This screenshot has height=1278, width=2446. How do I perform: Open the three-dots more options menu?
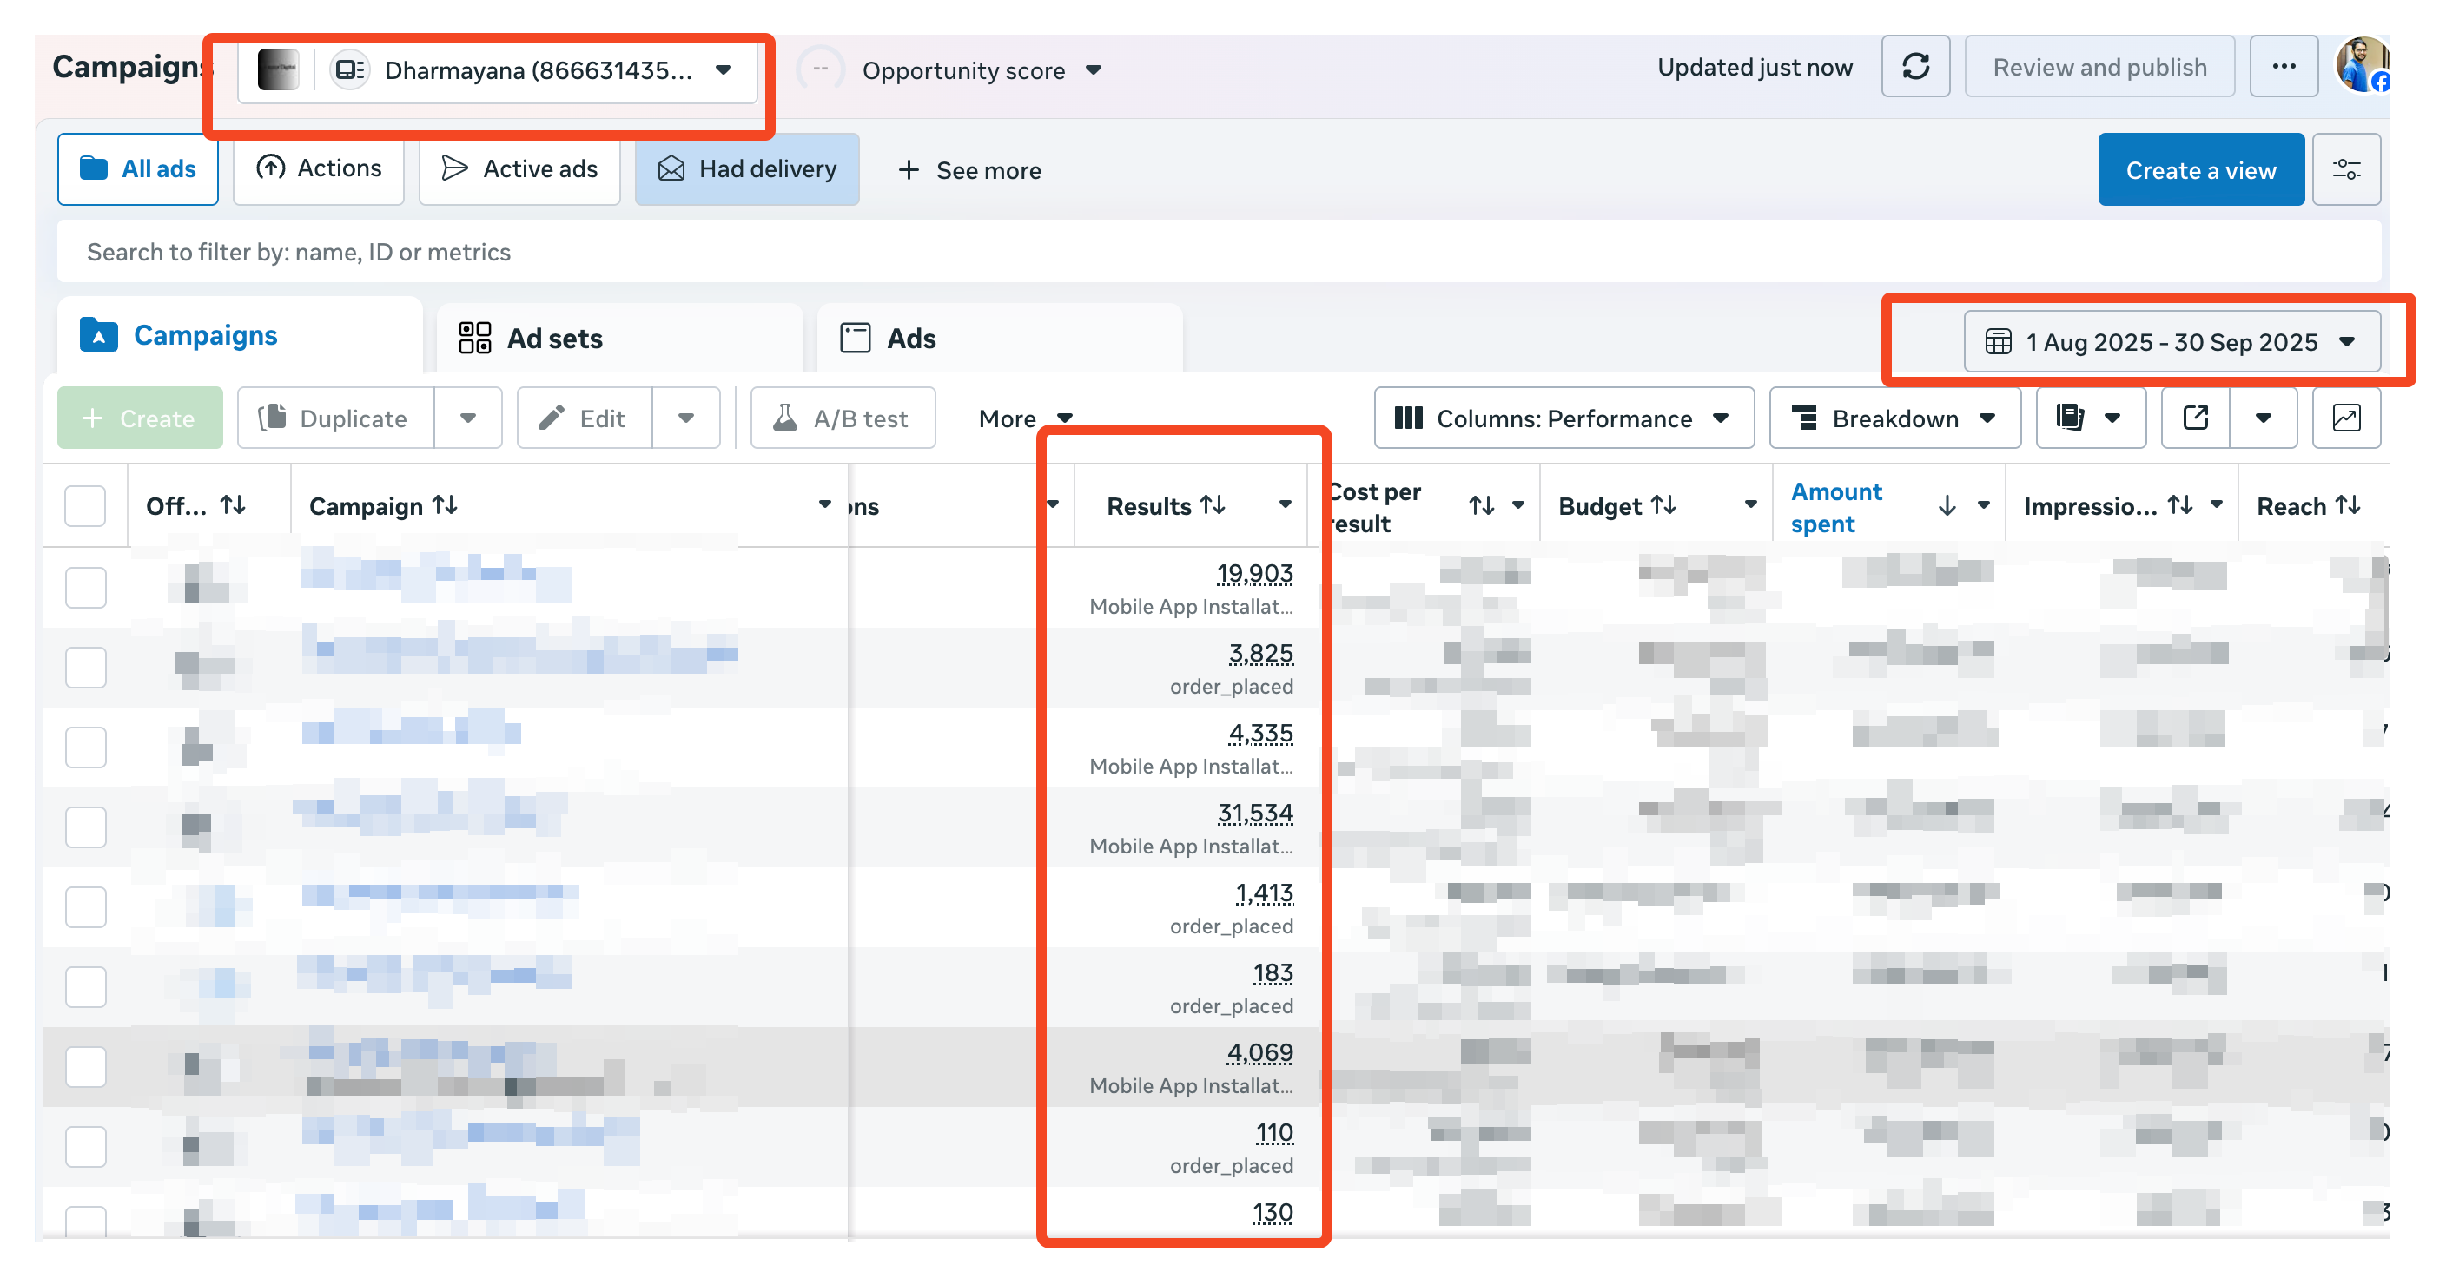click(2284, 66)
